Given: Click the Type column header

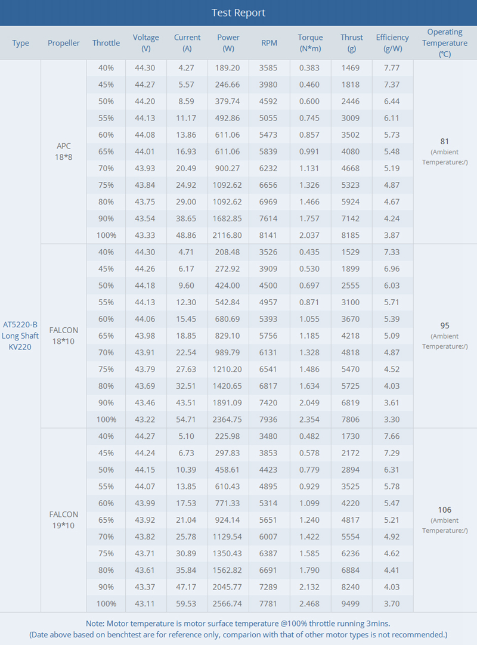Looking at the screenshot, I should [x=20, y=43].
